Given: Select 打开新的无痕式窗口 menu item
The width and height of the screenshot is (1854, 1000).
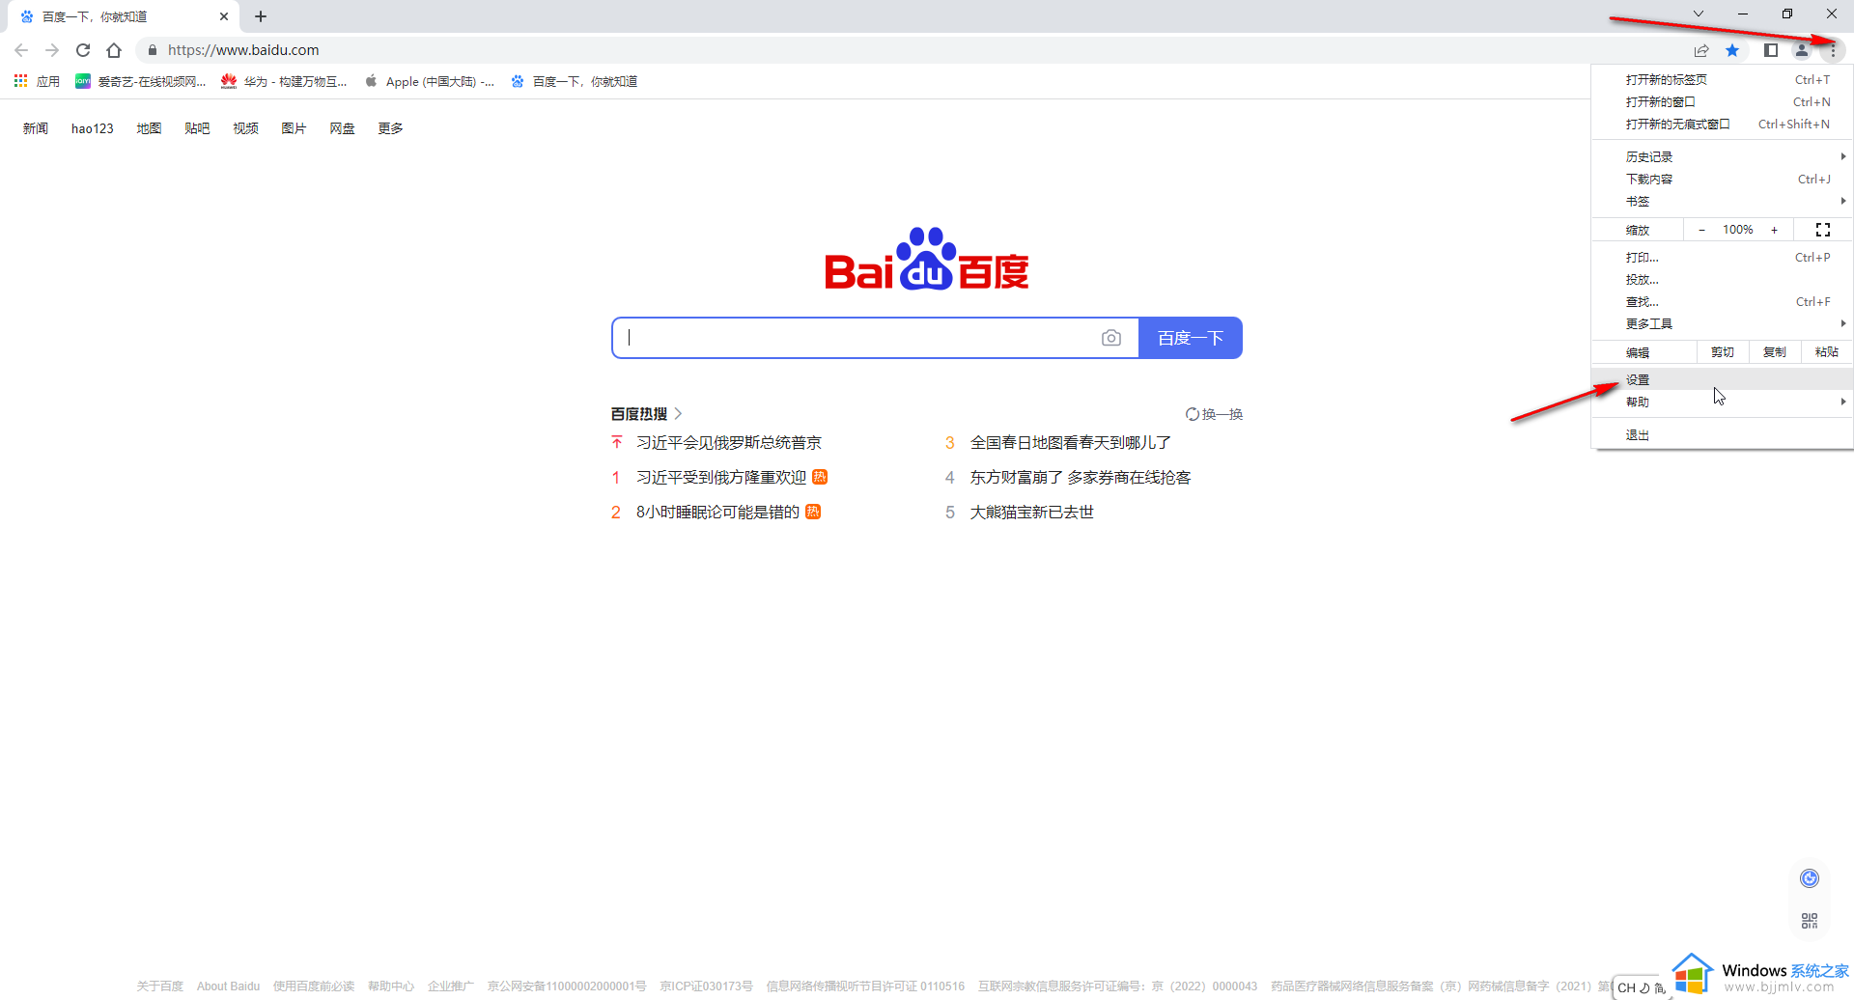Looking at the screenshot, I should coord(1723,125).
